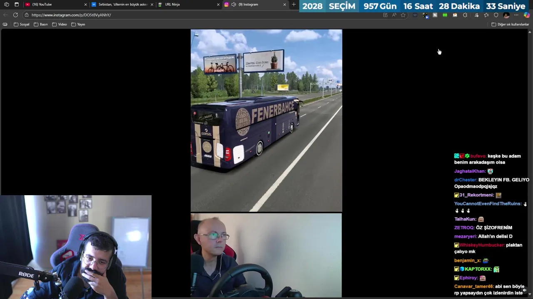The height and width of the screenshot is (299, 533).
Task: Open browser essentials shield icon
Action: (496, 15)
